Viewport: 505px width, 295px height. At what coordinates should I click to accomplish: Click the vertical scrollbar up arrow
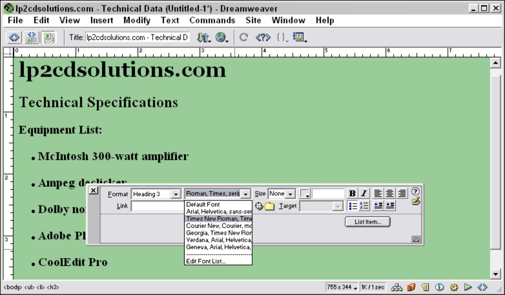(495, 63)
